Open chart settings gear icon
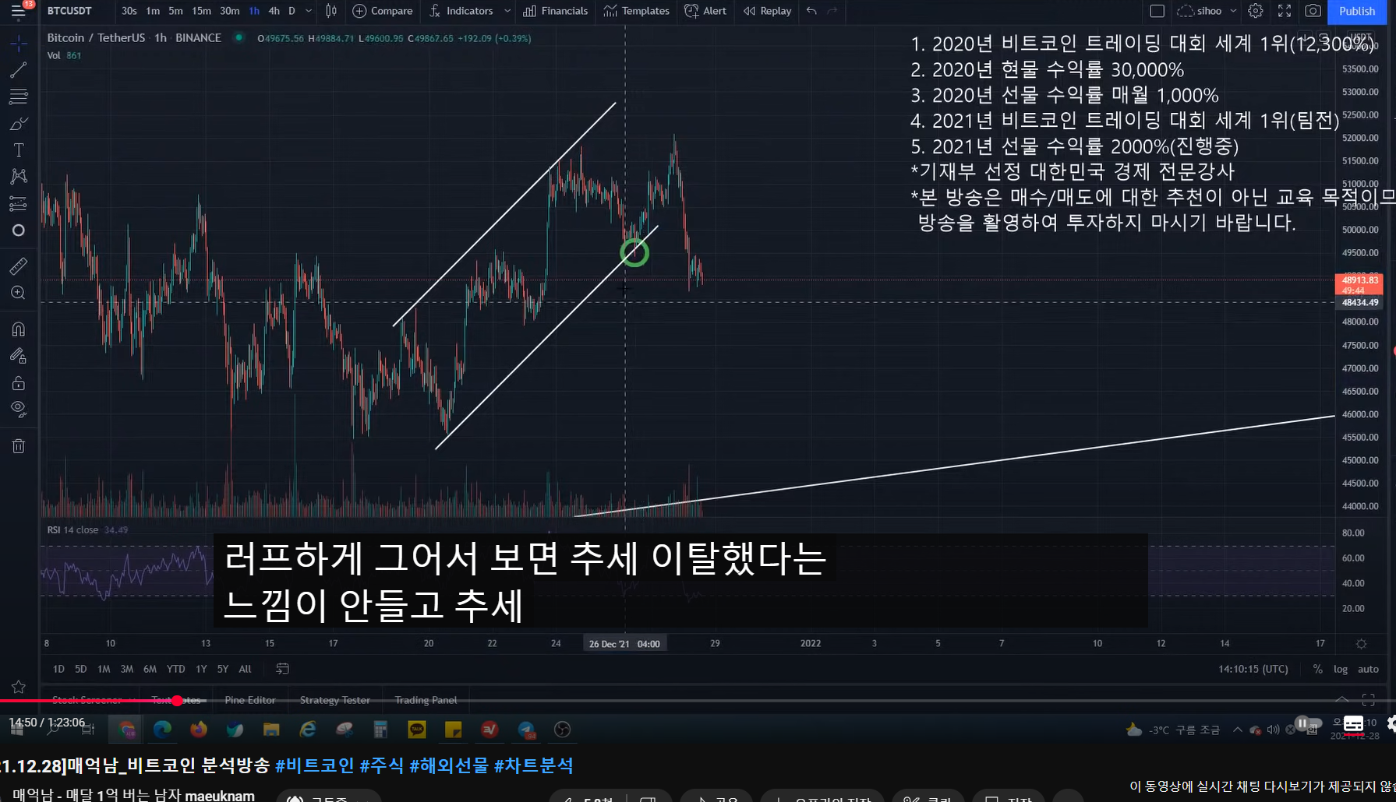1396x802 pixels. 1255,11
